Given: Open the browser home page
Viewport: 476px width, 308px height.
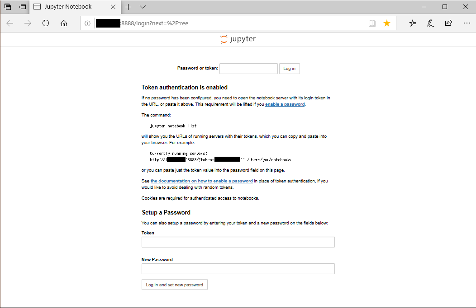Looking at the screenshot, I should 64,23.
